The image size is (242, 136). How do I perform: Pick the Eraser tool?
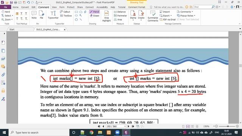[x=95, y=15]
